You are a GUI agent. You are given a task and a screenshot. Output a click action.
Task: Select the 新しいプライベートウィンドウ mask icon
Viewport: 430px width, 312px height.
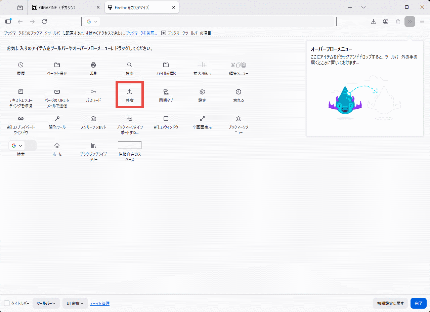[21, 119]
